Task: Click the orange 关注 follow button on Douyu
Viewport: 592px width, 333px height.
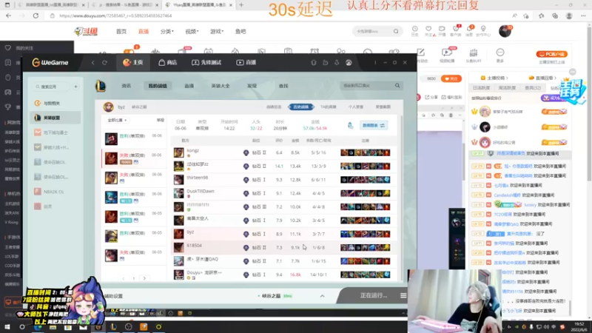Action: pyautogui.click(x=451, y=78)
